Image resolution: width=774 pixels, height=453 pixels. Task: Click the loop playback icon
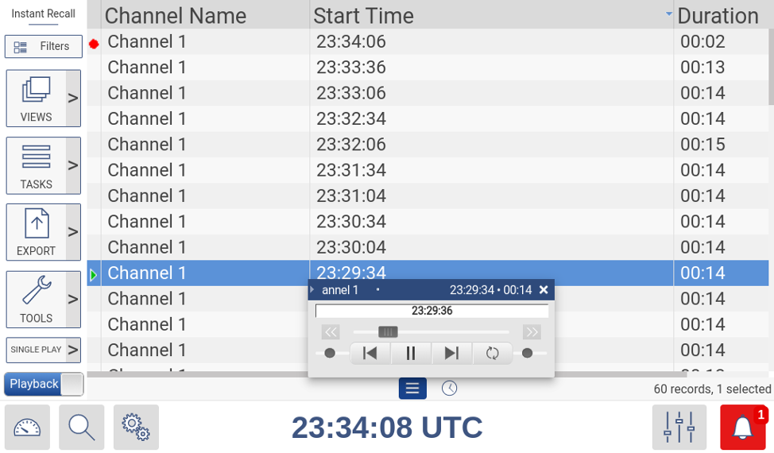click(493, 353)
